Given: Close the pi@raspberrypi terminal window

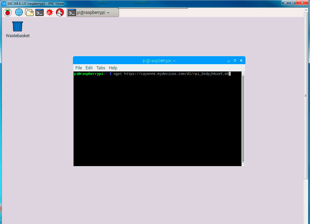Looking at the screenshot, I should pos(241,60).
